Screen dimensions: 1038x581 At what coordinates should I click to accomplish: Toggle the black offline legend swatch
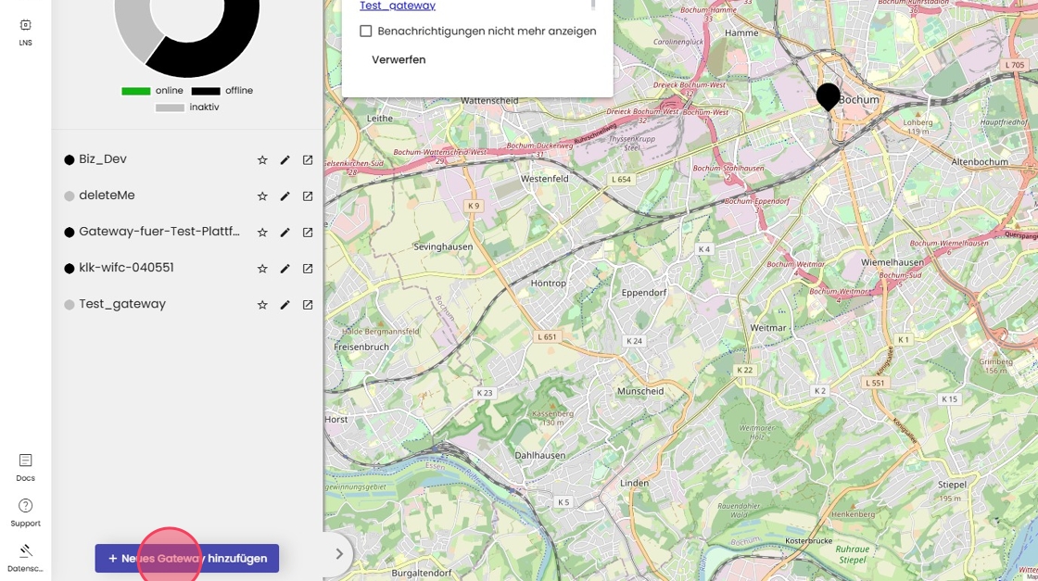click(206, 91)
